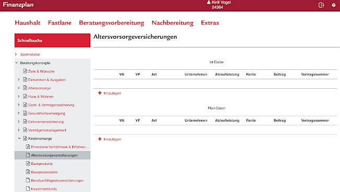
Task: Click the Gesundheitsversorgung document icon
Action: point(25,113)
